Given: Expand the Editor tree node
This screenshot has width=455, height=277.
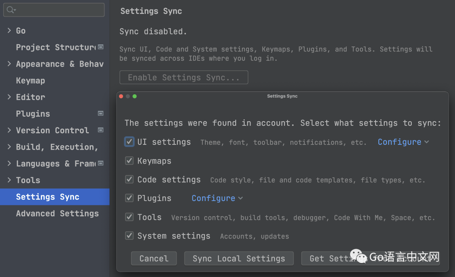Looking at the screenshot, I should point(9,97).
